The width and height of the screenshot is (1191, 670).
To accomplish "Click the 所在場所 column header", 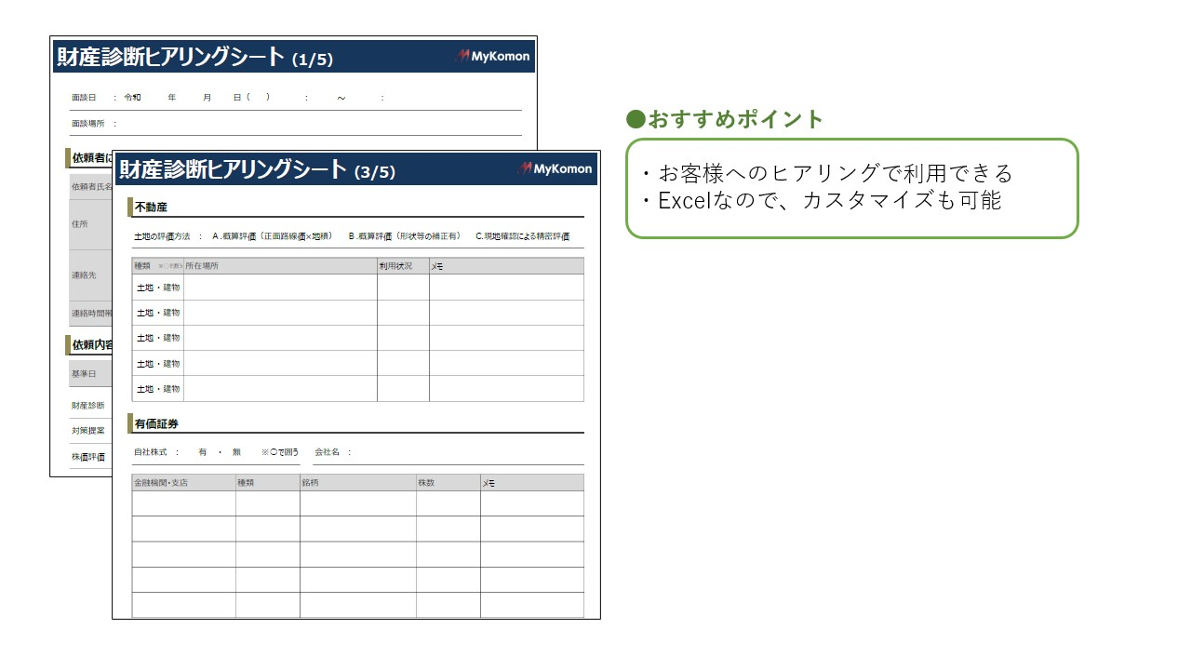I will point(202,266).
